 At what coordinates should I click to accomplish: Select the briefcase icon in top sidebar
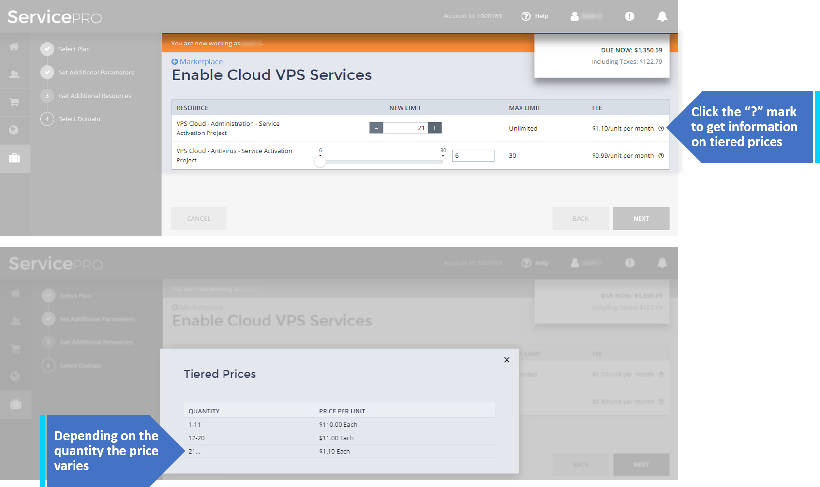click(15, 158)
